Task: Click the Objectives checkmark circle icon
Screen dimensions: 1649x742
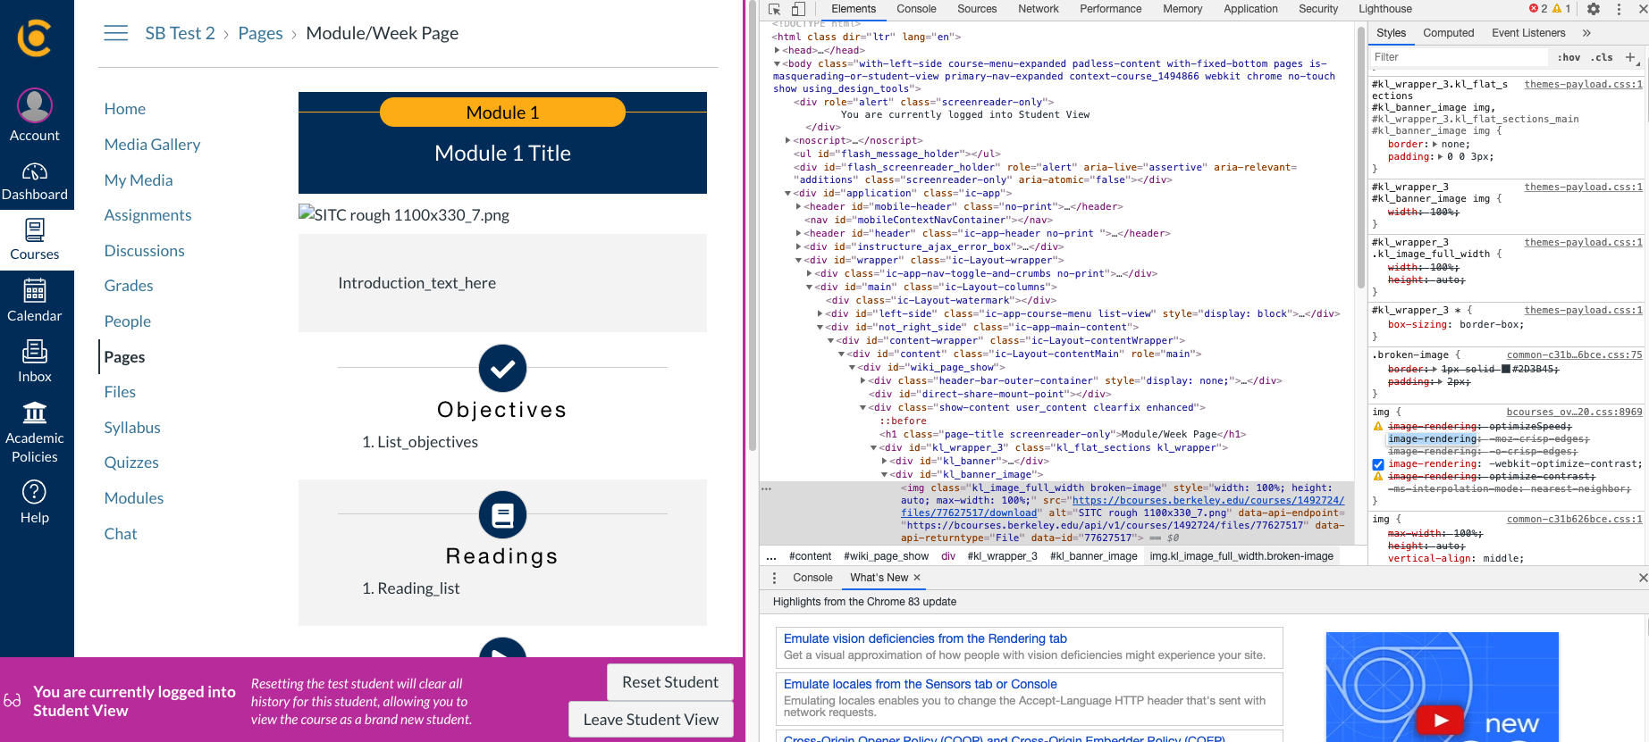Action: tap(502, 368)
